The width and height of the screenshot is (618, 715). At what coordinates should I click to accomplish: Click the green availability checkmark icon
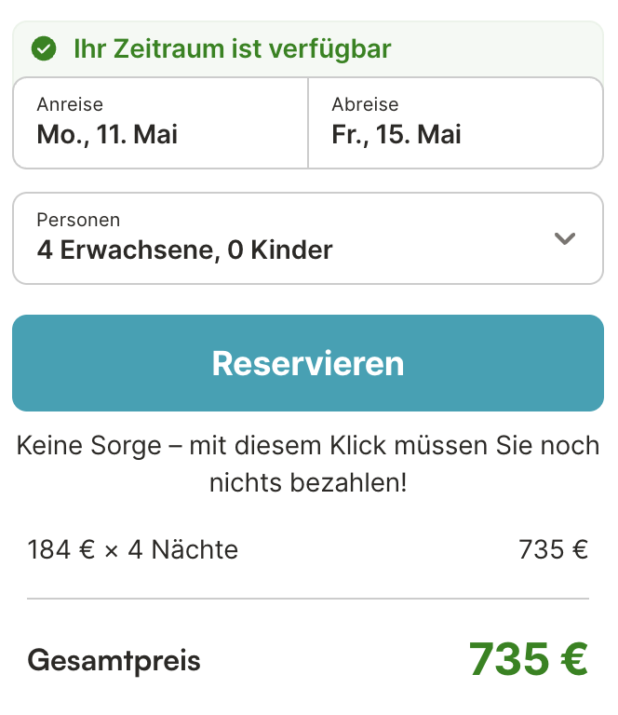coord(44,48)
